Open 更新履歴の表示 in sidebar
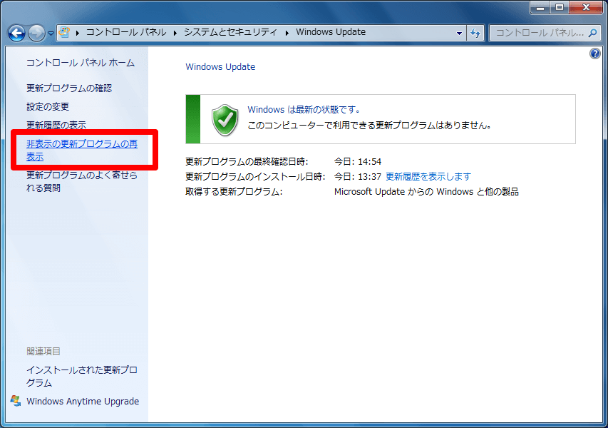 pyautogui.click(x=56, y=125)
